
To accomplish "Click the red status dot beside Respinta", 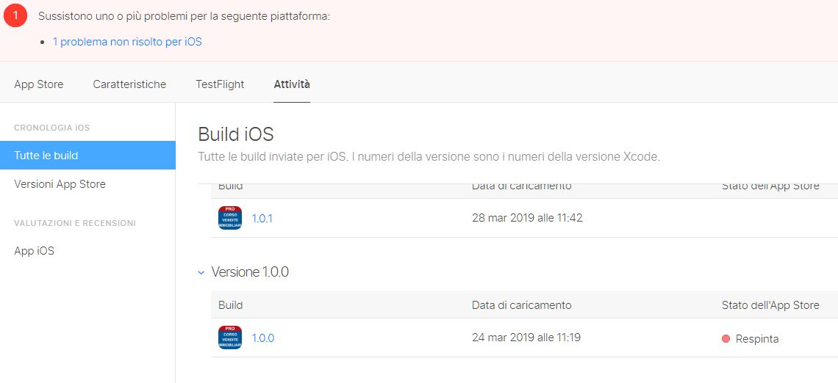I will click(x=726, y=339).
